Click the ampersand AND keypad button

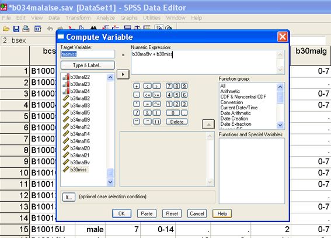[x=147, y=113]
